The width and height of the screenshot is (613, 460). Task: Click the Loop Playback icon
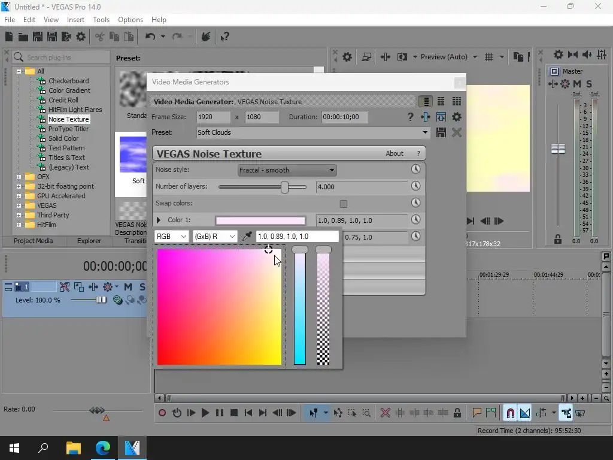(177, 413)
